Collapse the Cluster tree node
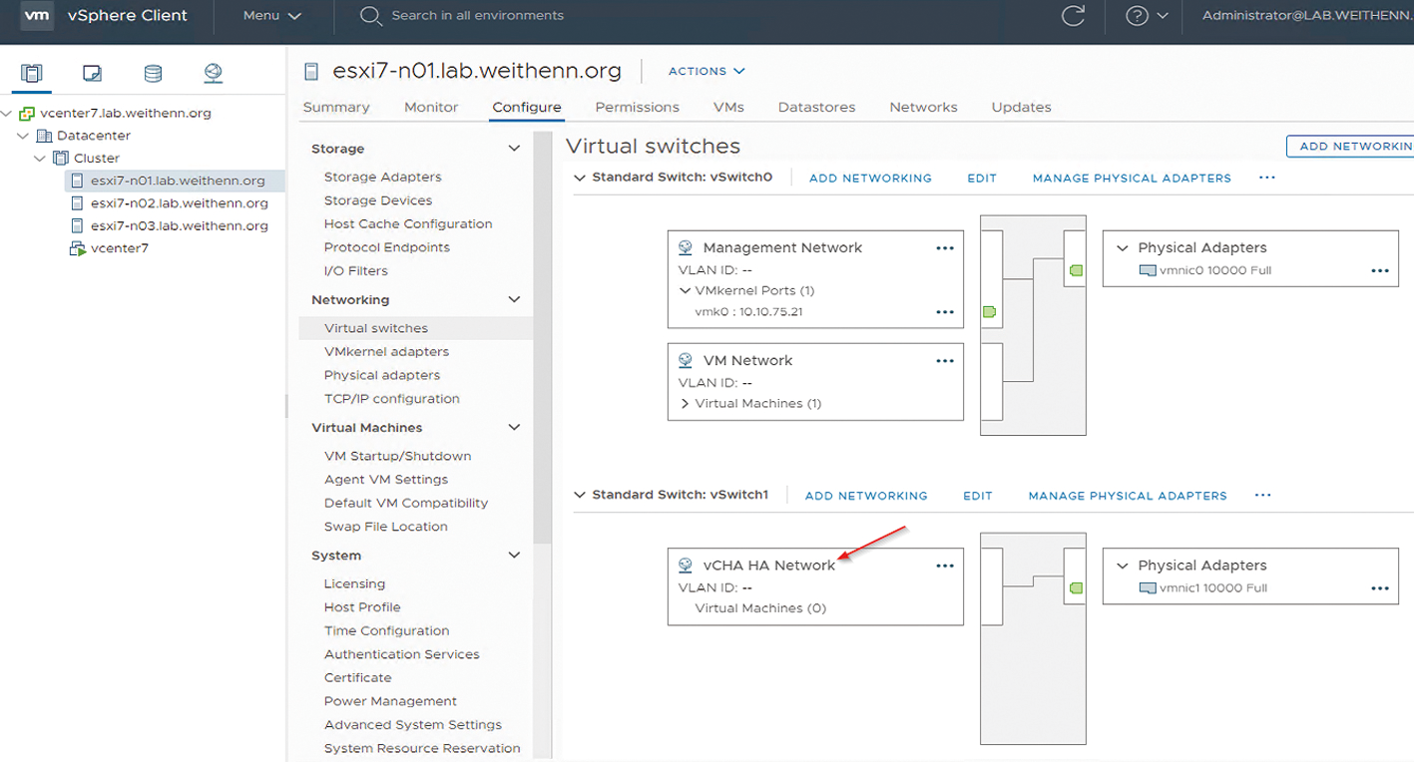The width and height of the screenshot is (1414, 762). pos(40,159)
